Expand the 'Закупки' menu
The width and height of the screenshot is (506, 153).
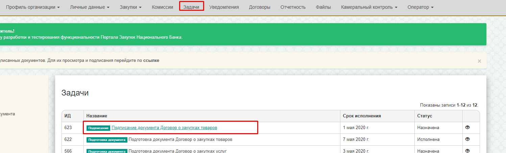click(130, 7)
